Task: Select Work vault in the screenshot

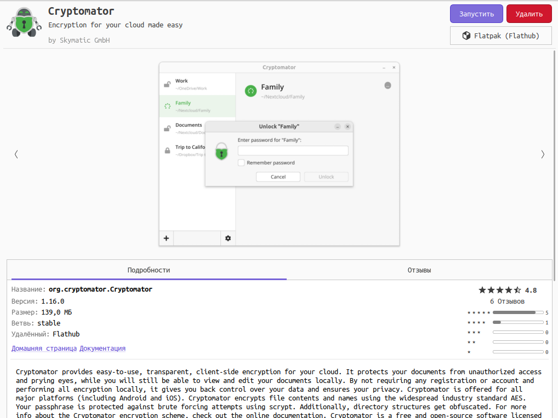Action: click(197, 84)
